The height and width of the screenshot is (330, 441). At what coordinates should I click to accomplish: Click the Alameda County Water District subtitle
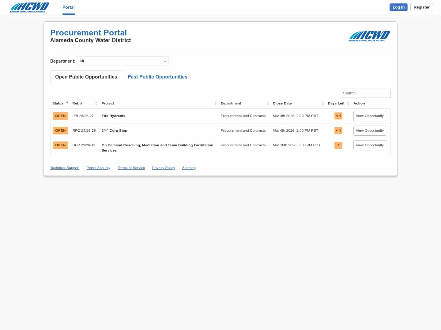pyautogui.click(x=91, y=40)
